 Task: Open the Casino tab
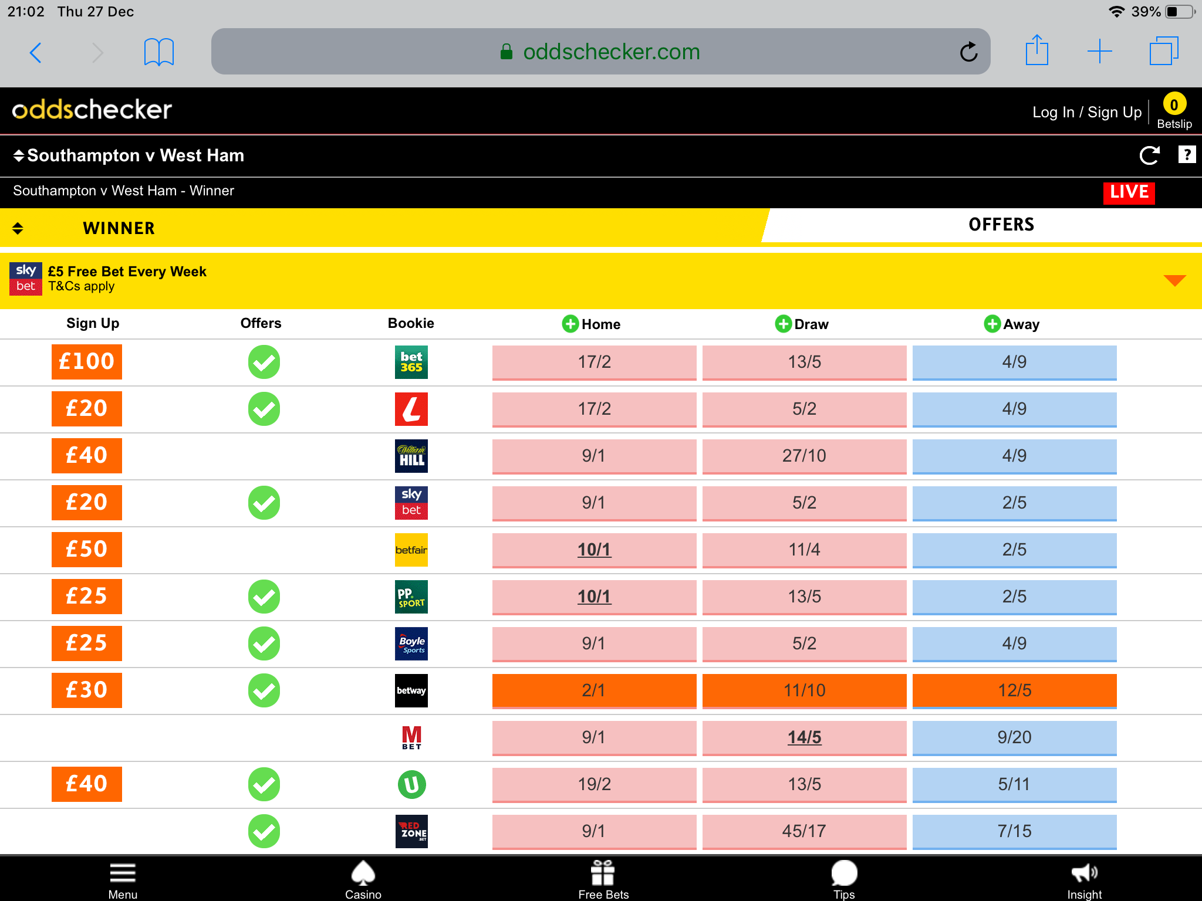click(363, 880)
